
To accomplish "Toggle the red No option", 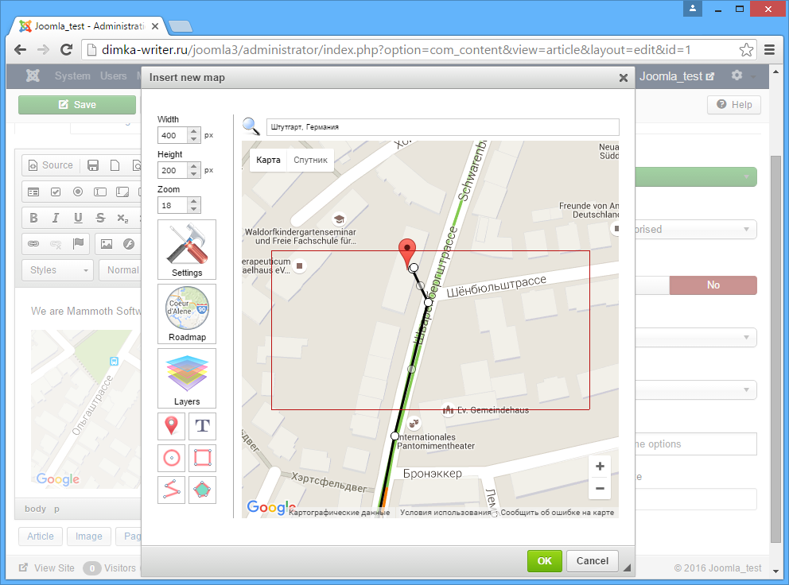I will (713, 285).
